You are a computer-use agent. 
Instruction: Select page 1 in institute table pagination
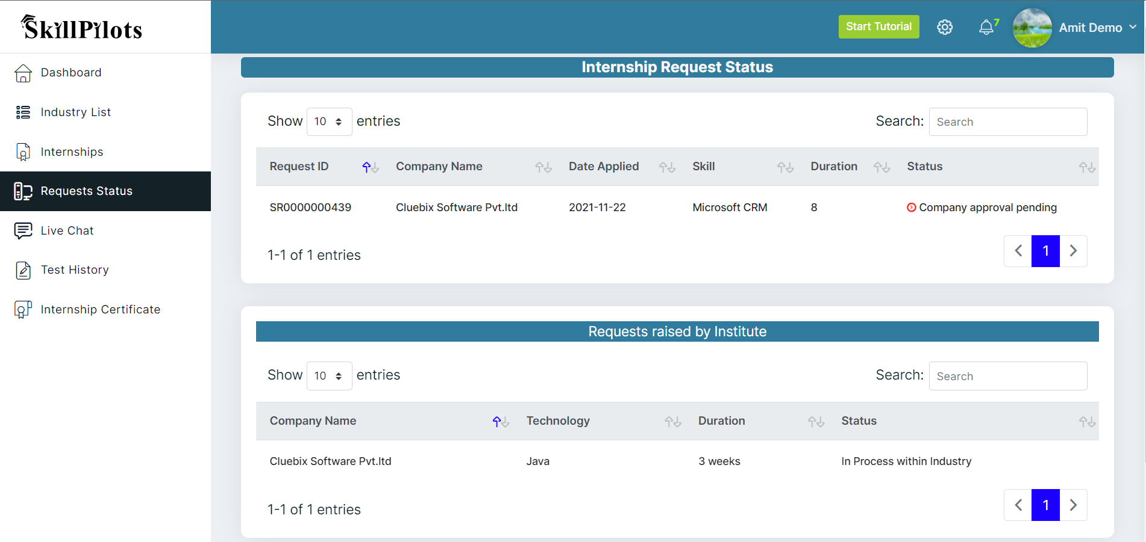click(x=1046, y=505)
